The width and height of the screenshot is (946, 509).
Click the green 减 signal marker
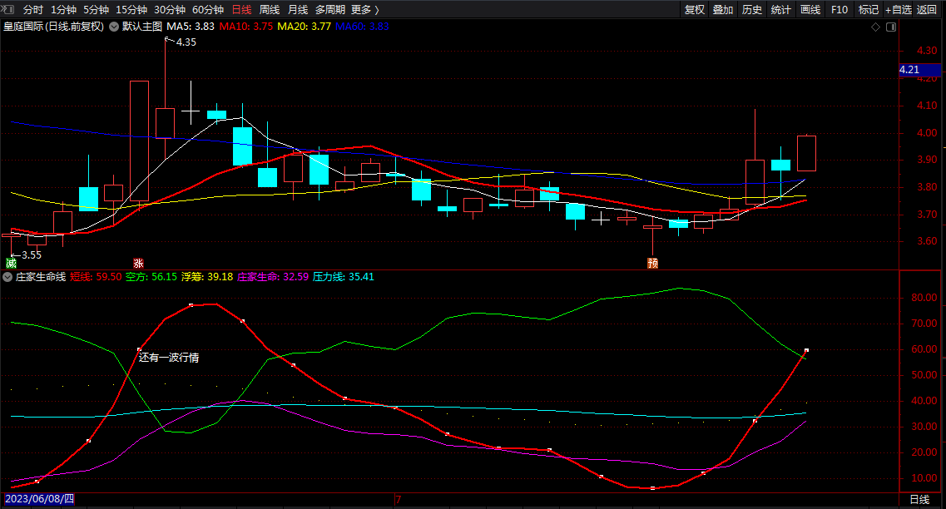click(x=11, y=263)
